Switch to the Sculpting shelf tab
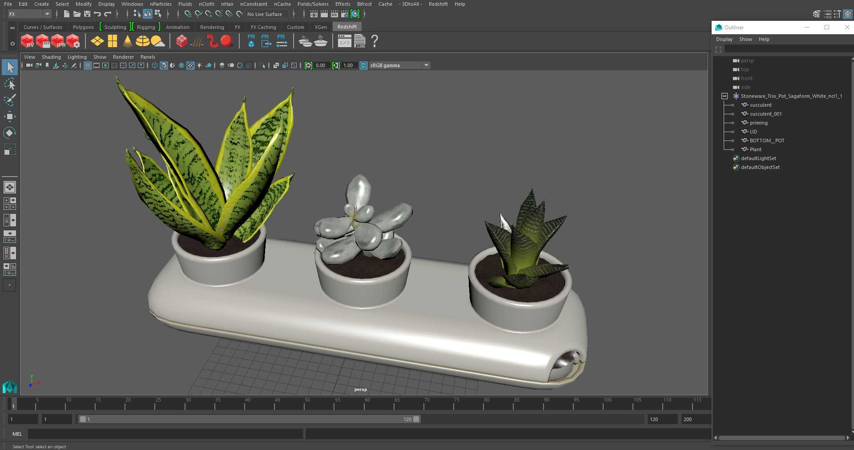Viewport: 854px width, 450px height. pyautogui.click(x=115, y=27)
